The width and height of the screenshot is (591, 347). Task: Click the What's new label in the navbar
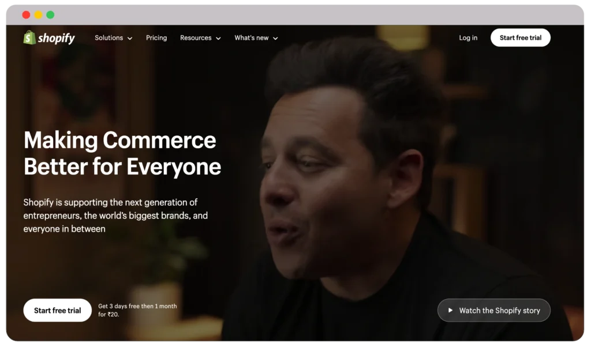click(x=252, y=37)
